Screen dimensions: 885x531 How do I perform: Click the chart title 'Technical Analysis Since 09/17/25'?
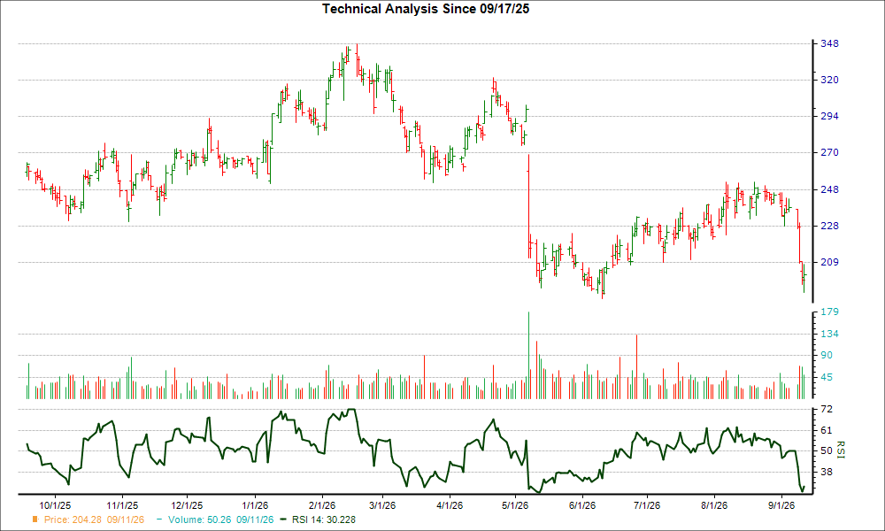(426, 9)
